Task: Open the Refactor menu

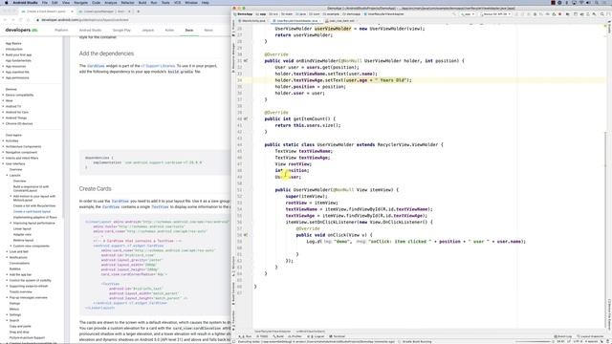Action: point(127,2)
